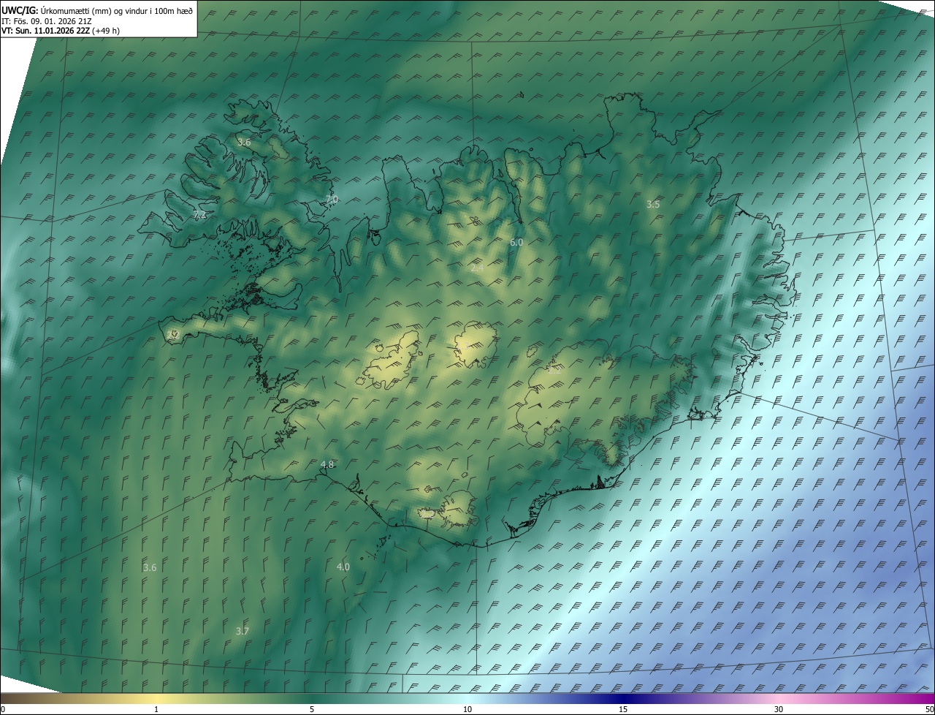Click the 30 tick on the color scale

[x=779, y=710]
